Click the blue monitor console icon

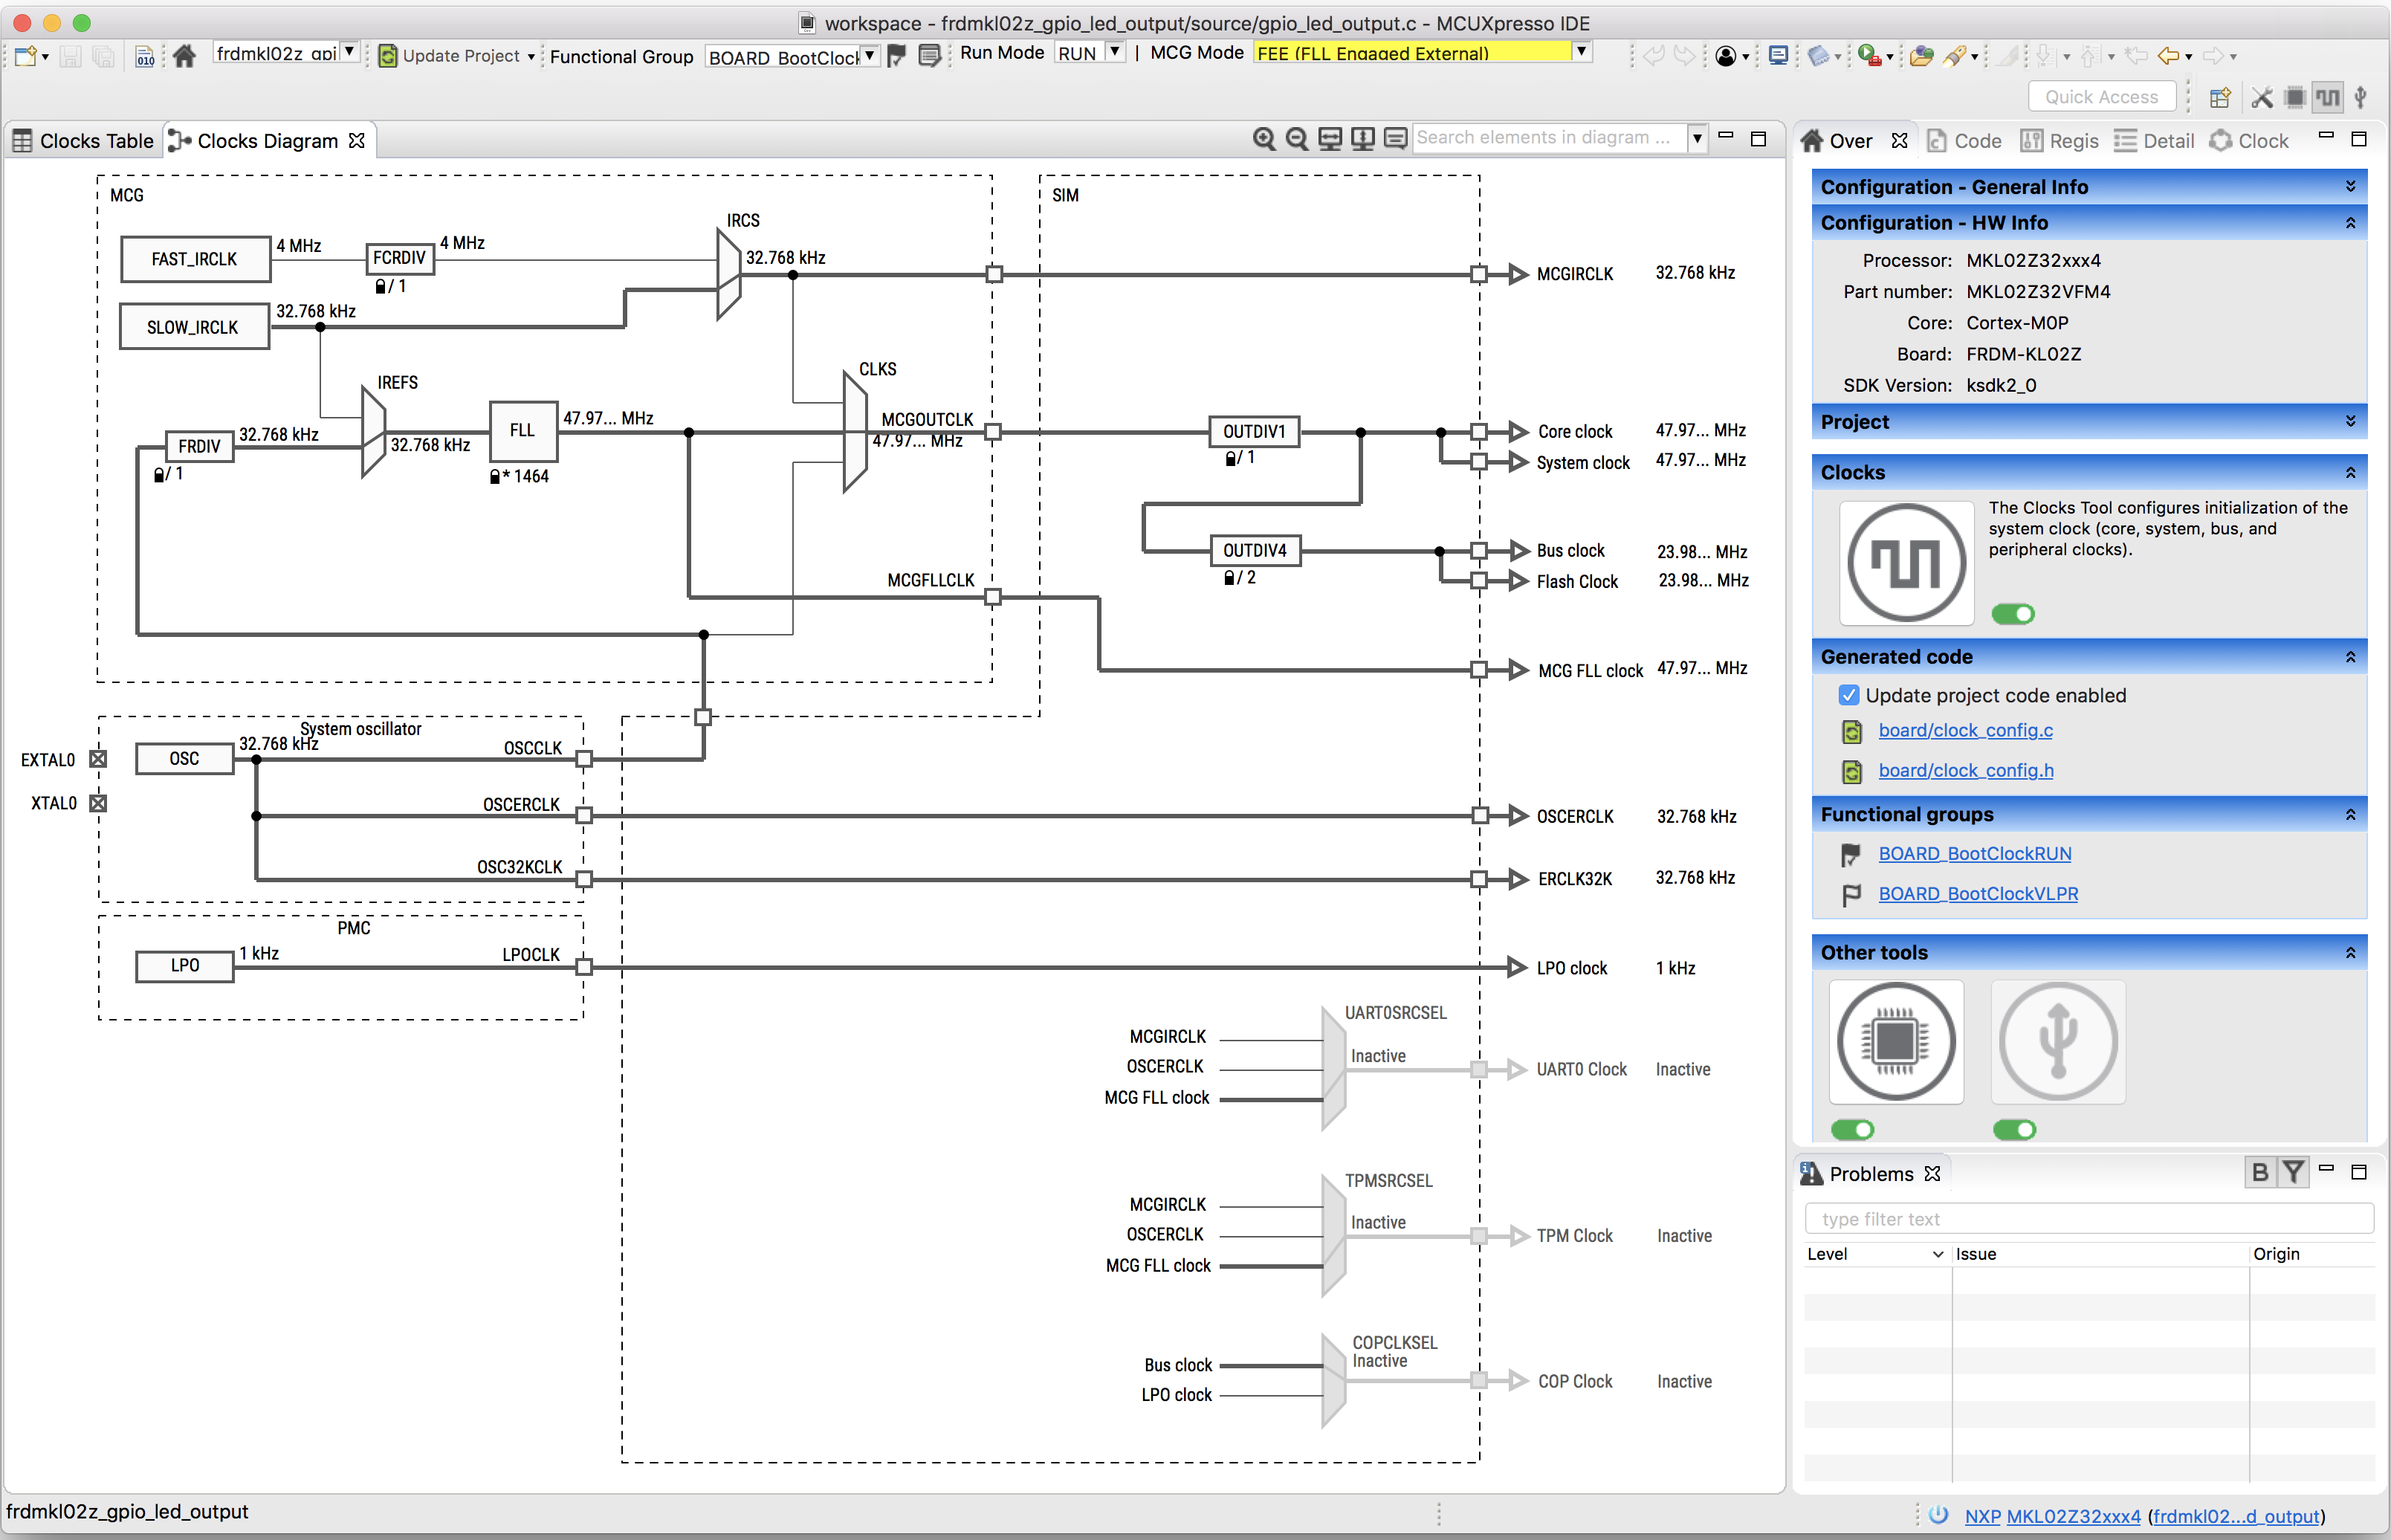[x=1778, y=56]
